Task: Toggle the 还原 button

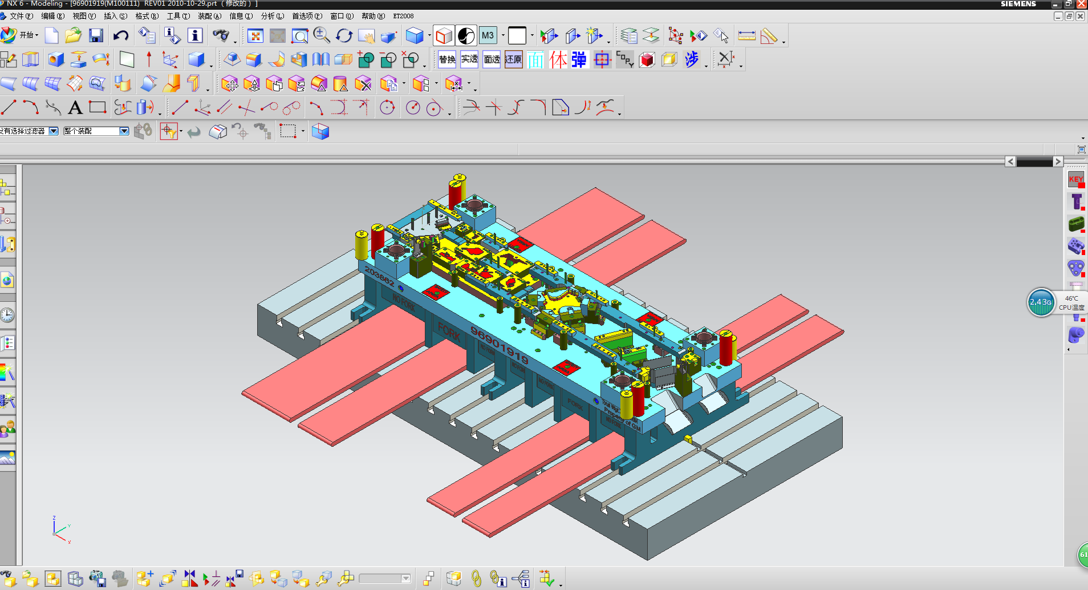Action: point(513,59)
